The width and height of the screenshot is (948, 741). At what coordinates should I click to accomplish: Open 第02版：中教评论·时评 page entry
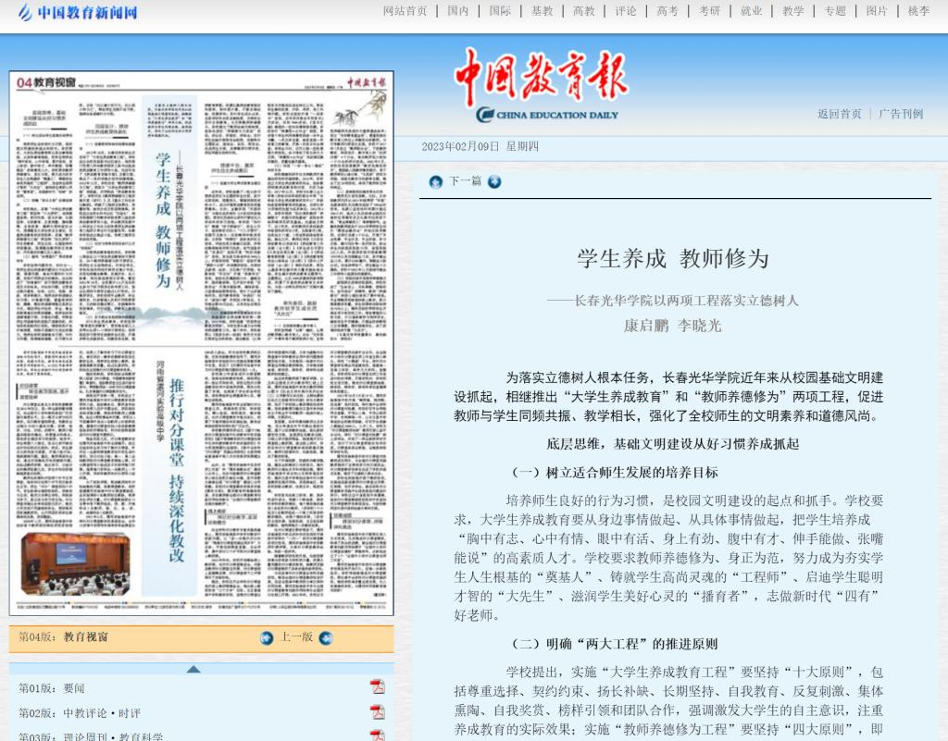80,713
